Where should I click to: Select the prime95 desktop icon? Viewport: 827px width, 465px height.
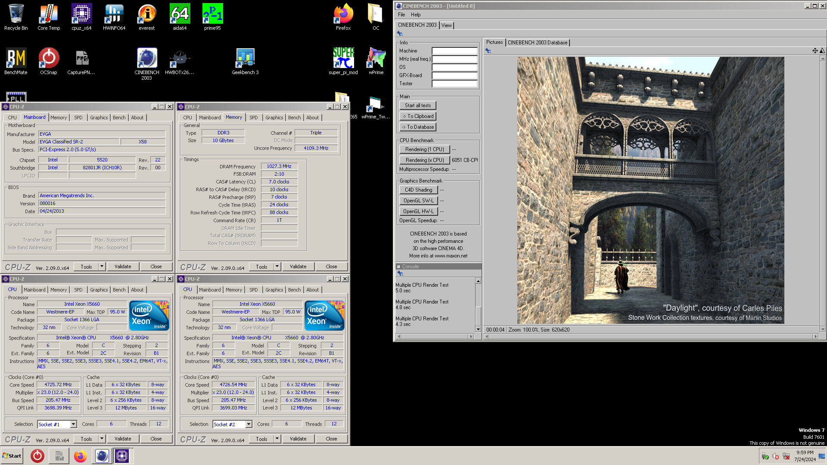click(x=212, y=17)
